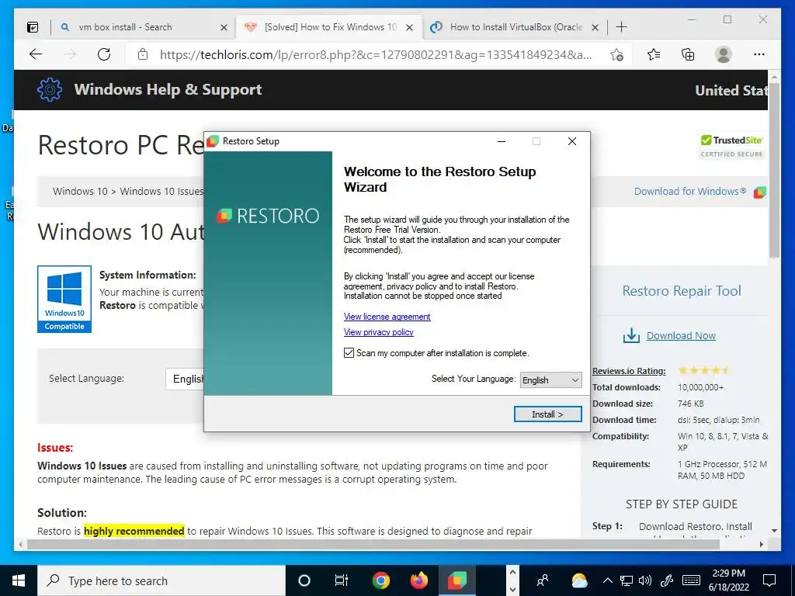The image size is (795, 596).
Task: Minimize the Restoro Setup window
Action: coord(502,141)
